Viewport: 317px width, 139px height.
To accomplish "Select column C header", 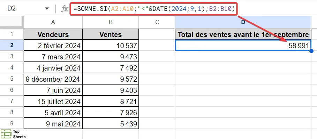I will pyautogui.click(x=157, y=22).
